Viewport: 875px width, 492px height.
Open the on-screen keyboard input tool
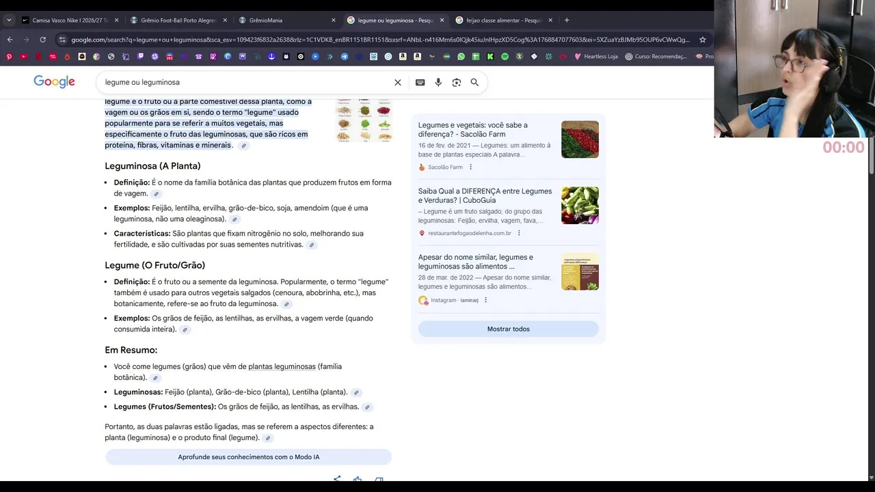click(420, 82)
